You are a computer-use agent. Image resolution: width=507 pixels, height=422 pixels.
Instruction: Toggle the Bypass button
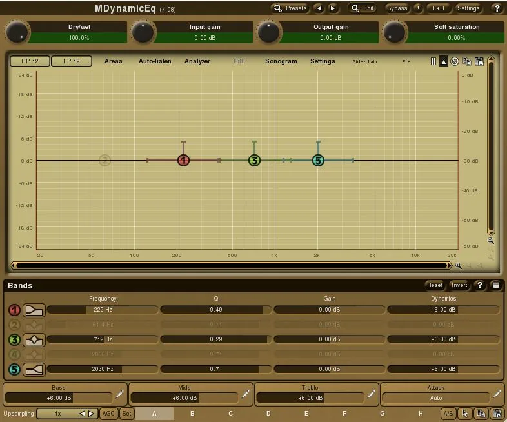click(x=397, y=8)
